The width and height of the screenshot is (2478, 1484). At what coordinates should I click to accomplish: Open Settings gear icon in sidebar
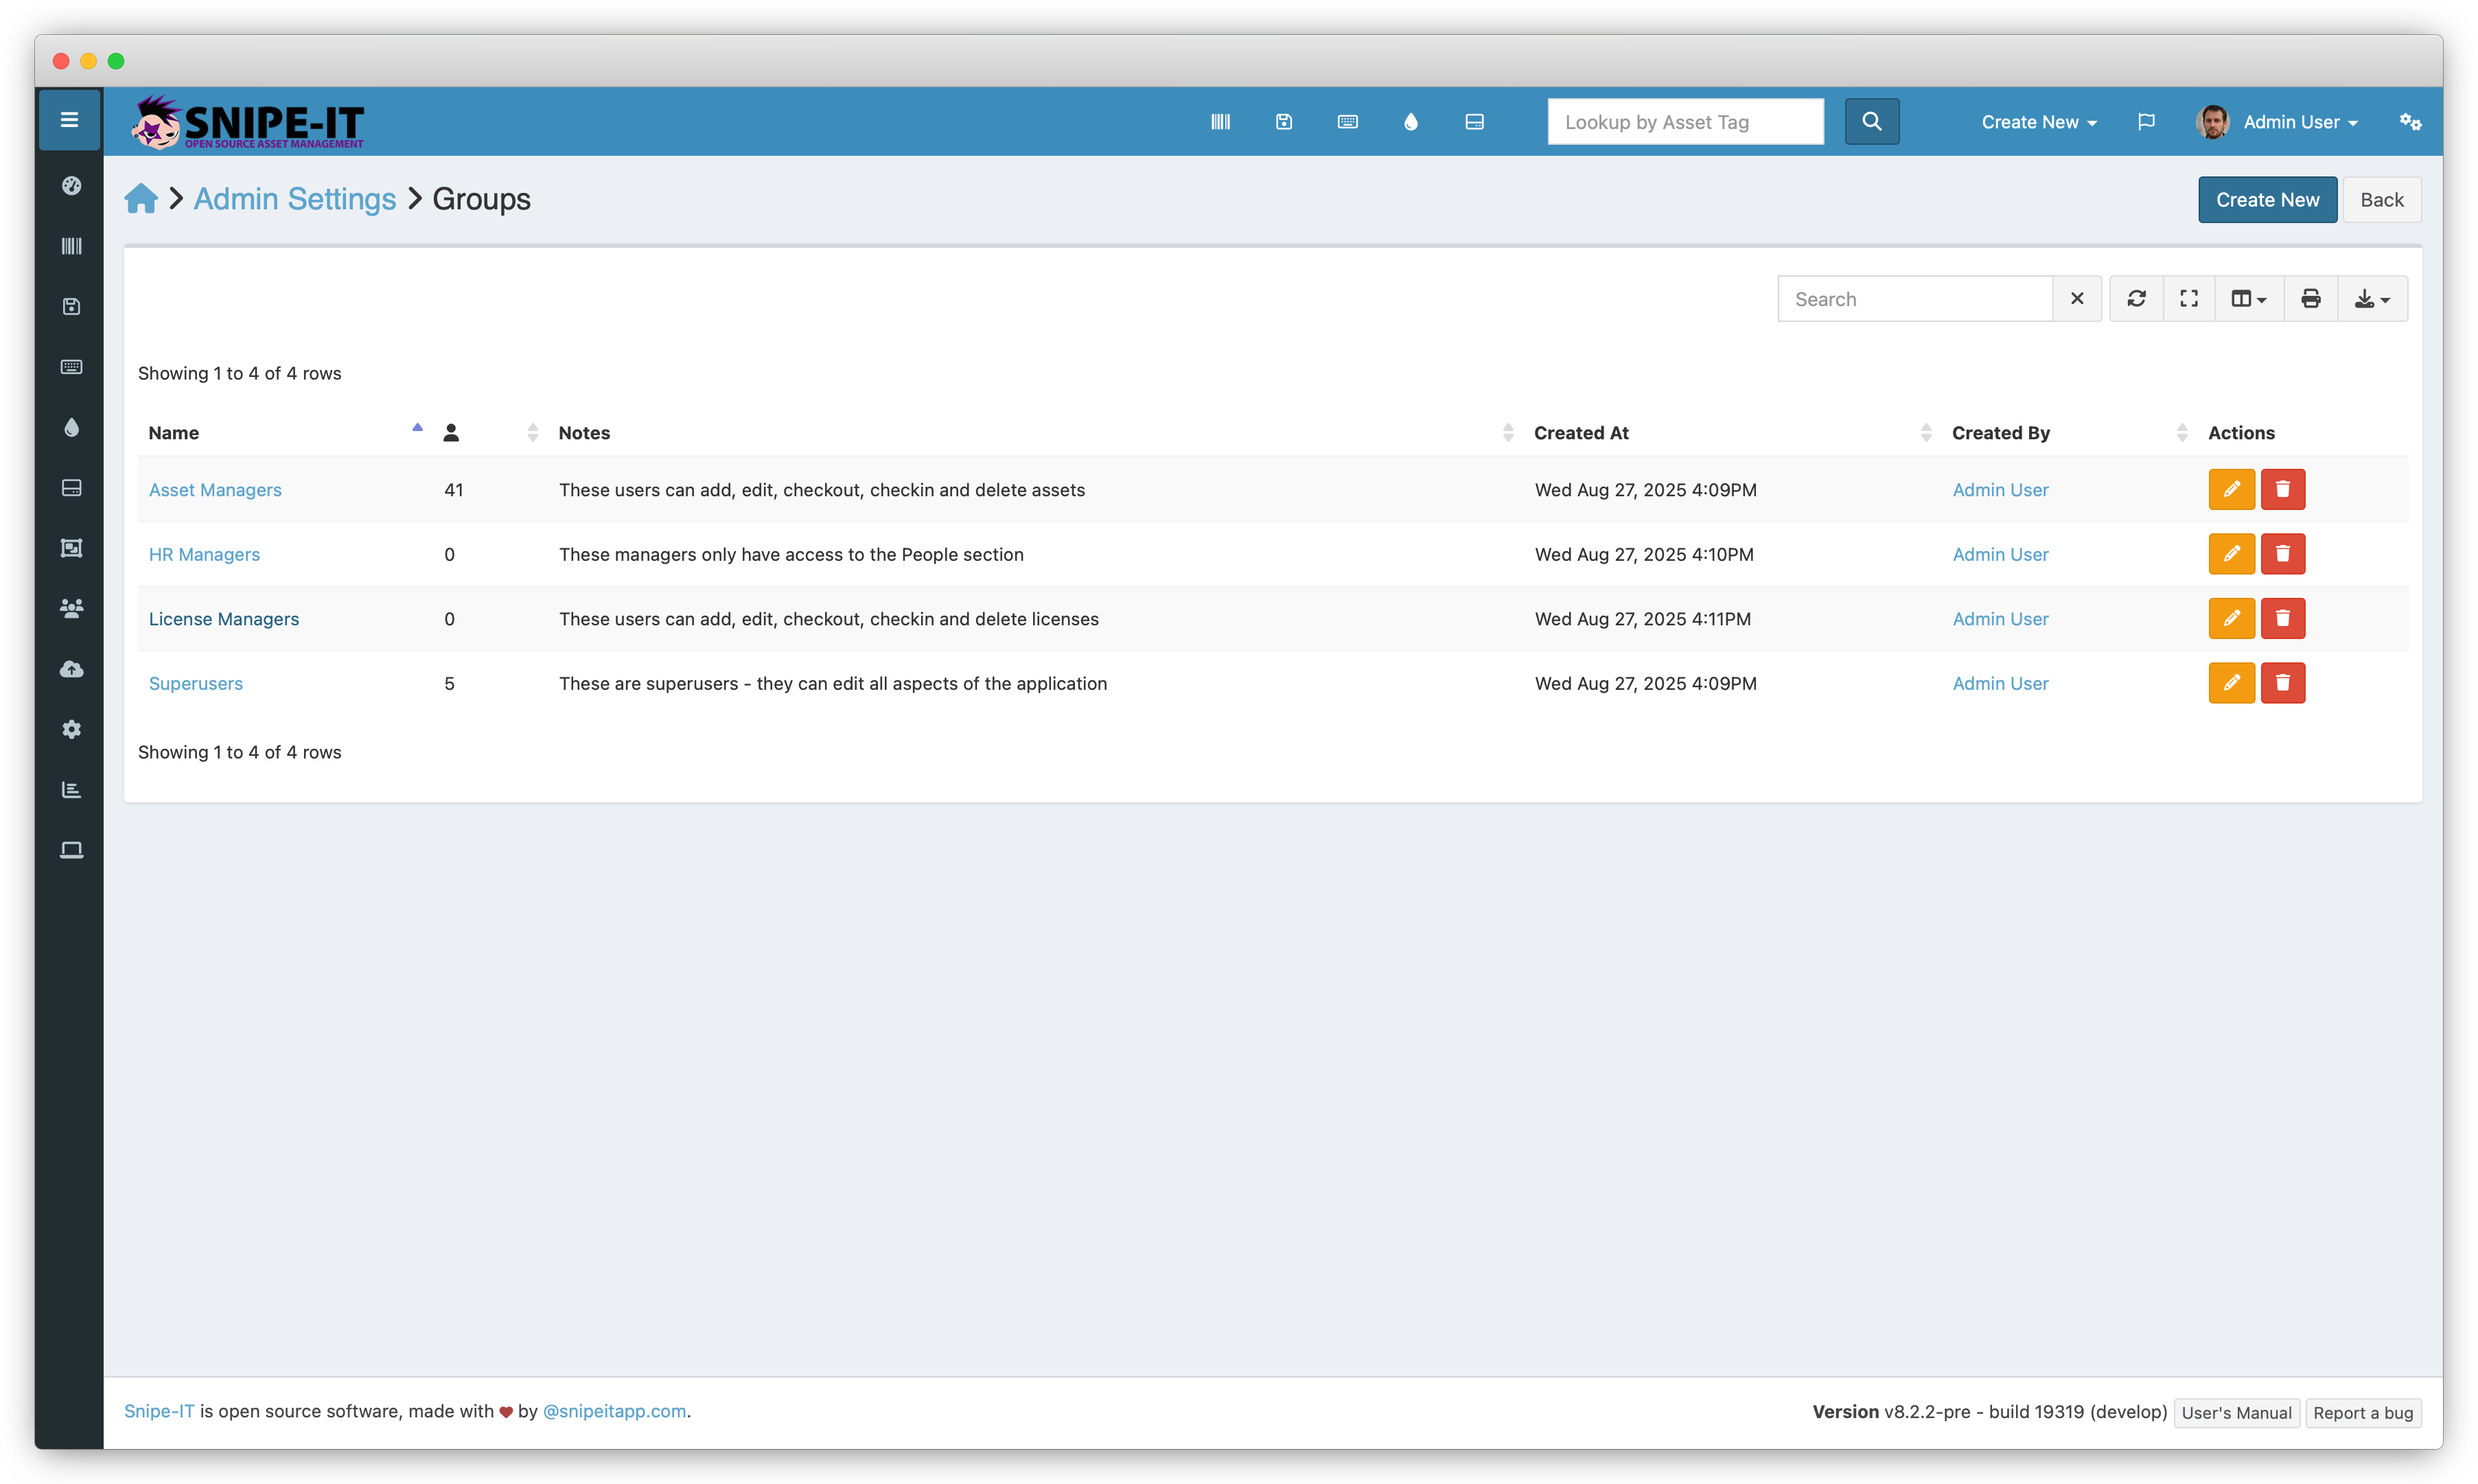coord(71,729)
